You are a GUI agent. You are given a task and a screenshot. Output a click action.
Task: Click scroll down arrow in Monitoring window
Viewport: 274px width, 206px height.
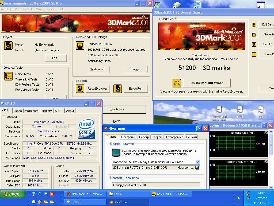point(271,187)
